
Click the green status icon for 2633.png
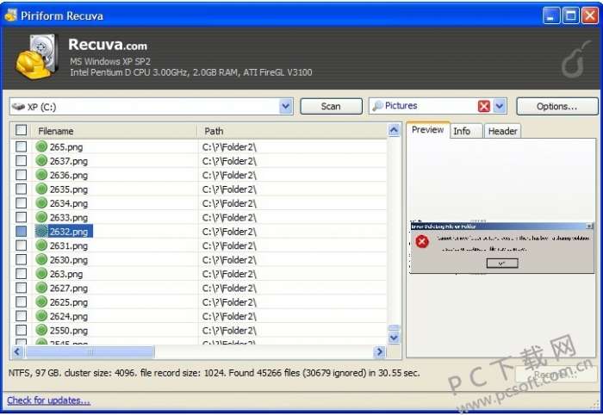click(41, 217)
